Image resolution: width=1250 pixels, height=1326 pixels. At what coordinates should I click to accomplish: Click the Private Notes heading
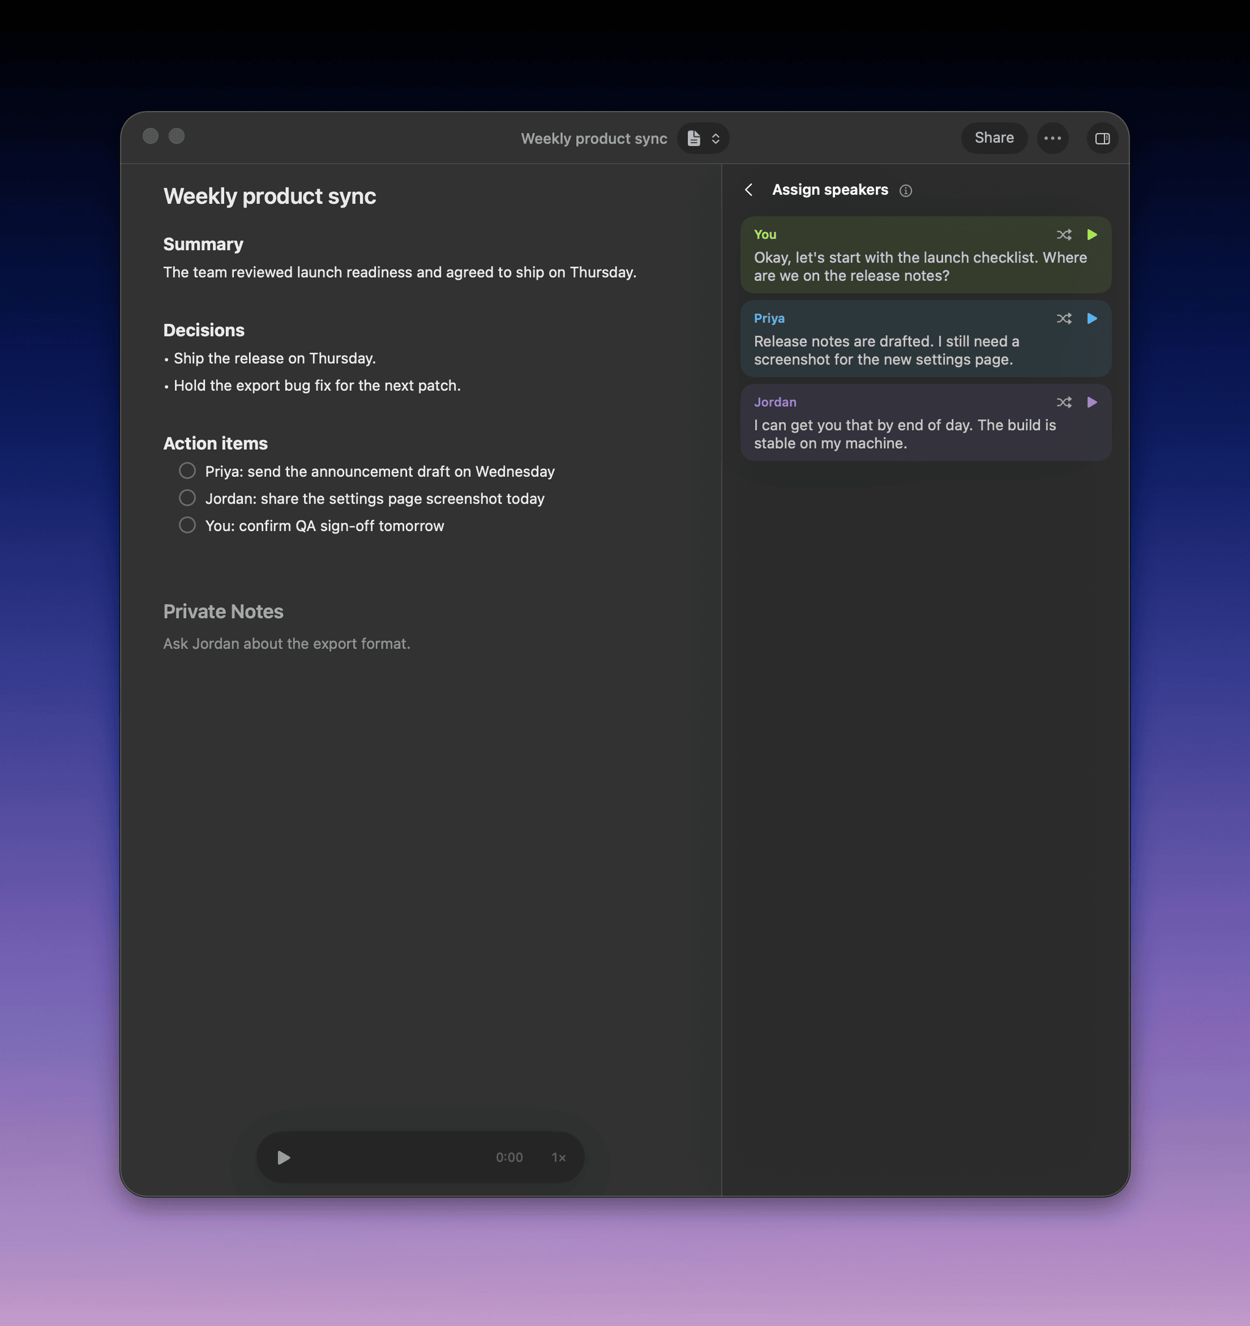pos(223,612)
